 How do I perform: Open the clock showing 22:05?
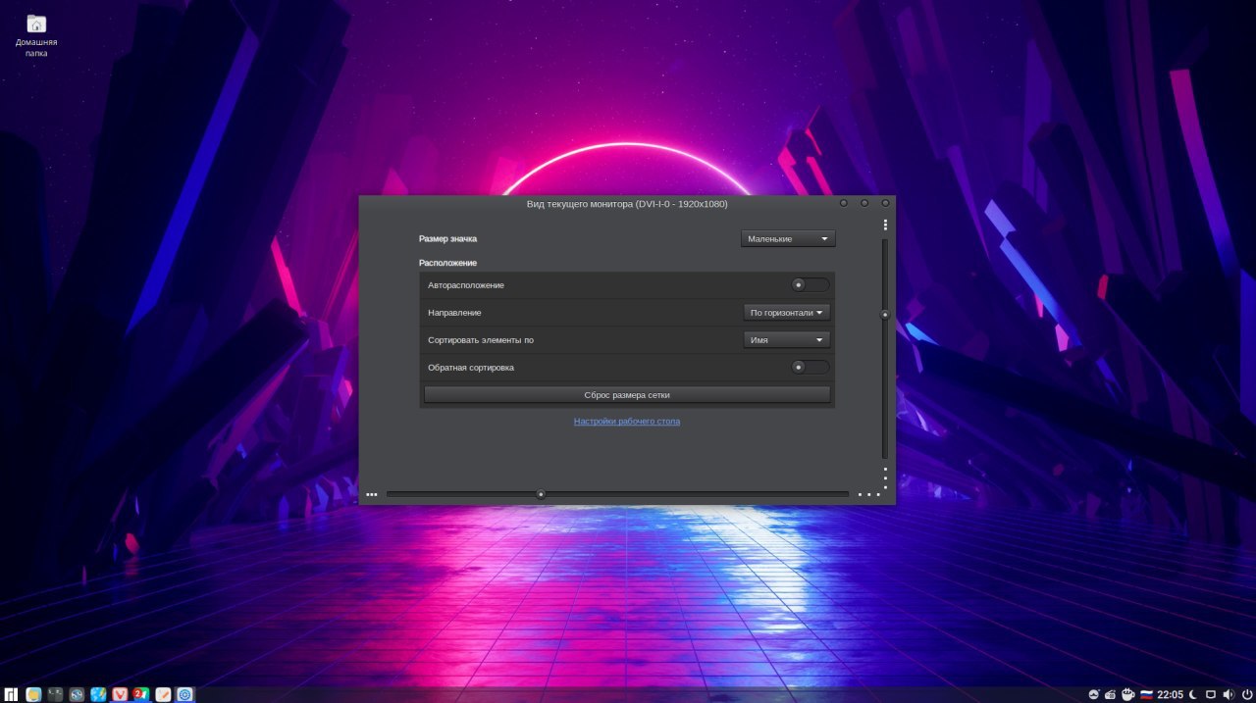pos(1170,694)
